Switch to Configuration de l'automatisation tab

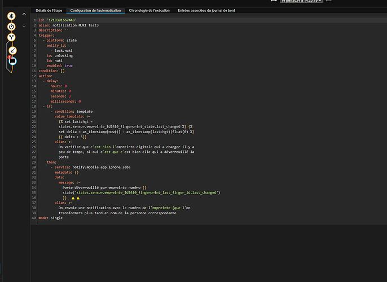tap(95, 11)
